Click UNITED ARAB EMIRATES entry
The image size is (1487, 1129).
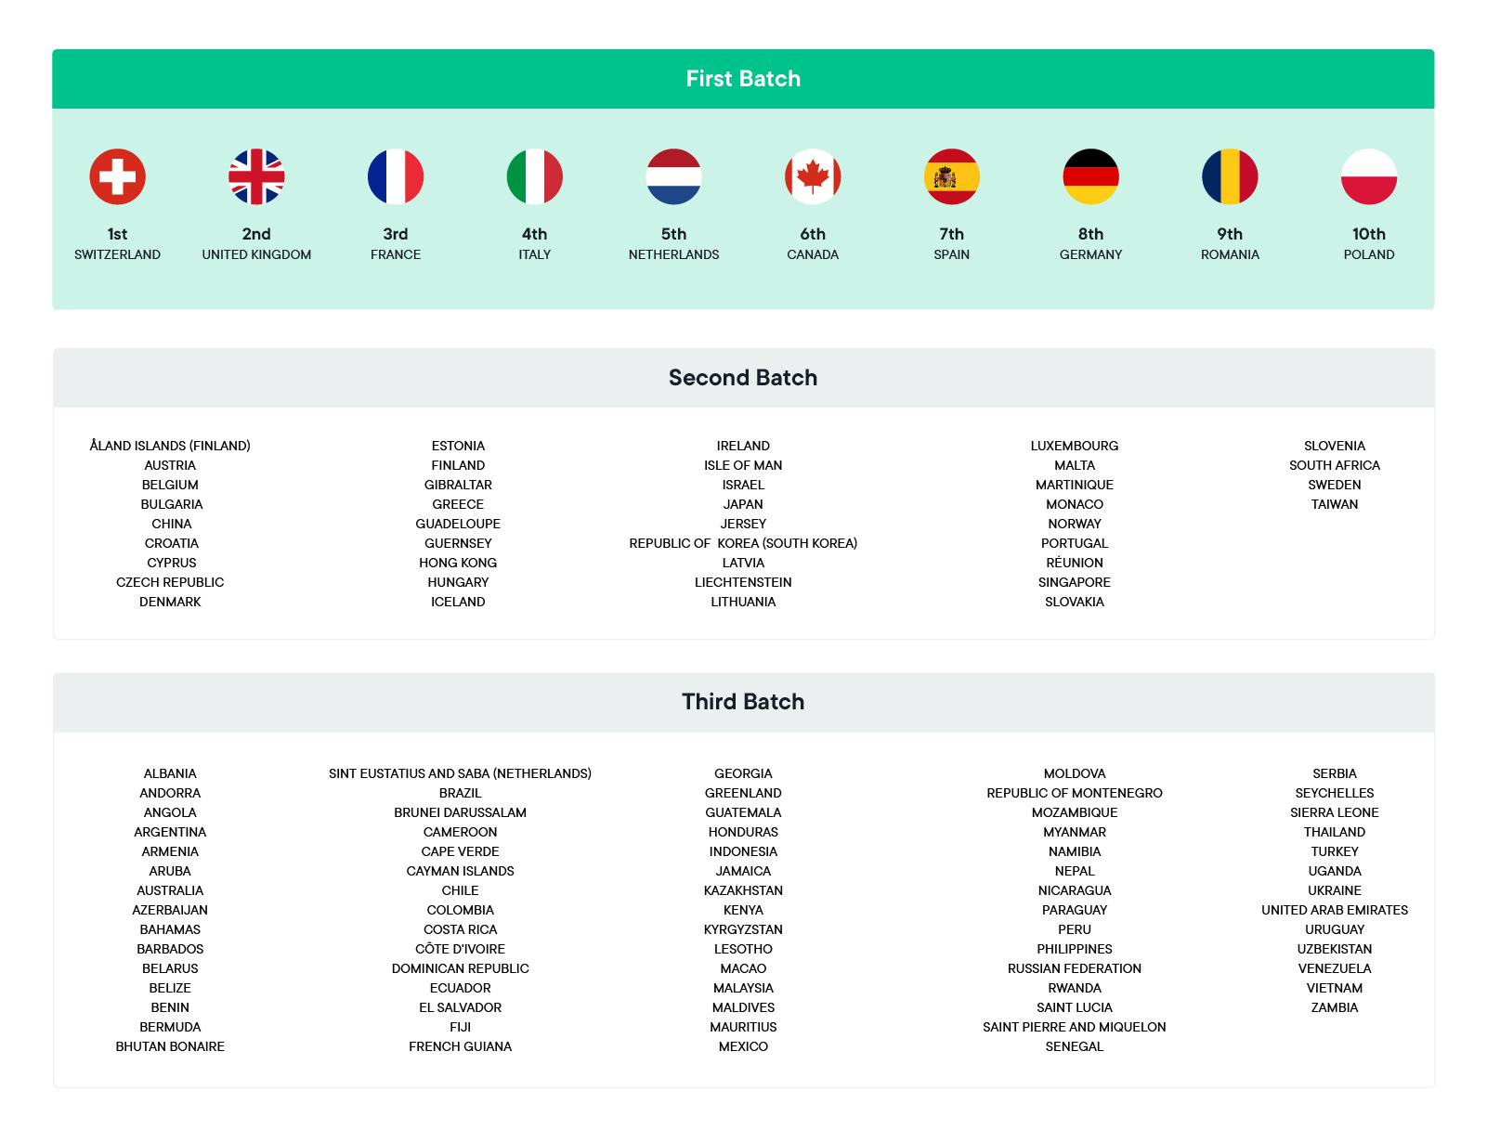[x=1335, y=910]
